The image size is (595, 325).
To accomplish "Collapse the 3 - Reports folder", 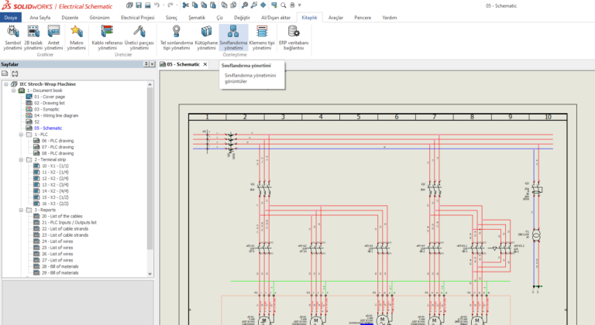I will (21, 210).
